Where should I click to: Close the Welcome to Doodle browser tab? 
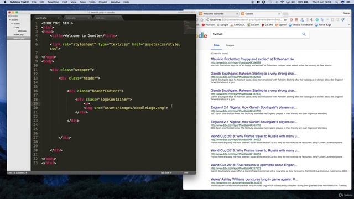pyautogui.click(x=237, y=14)
